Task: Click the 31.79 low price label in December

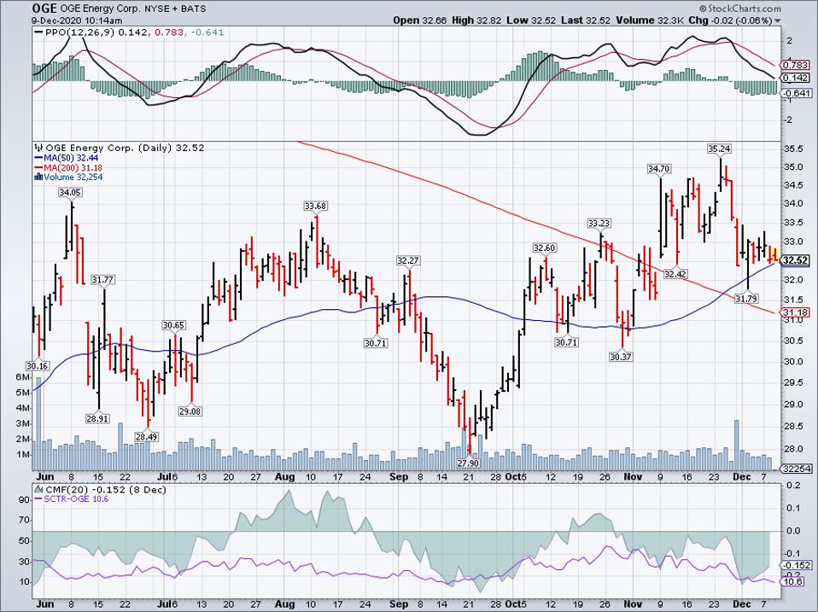Action: [746, 299]
